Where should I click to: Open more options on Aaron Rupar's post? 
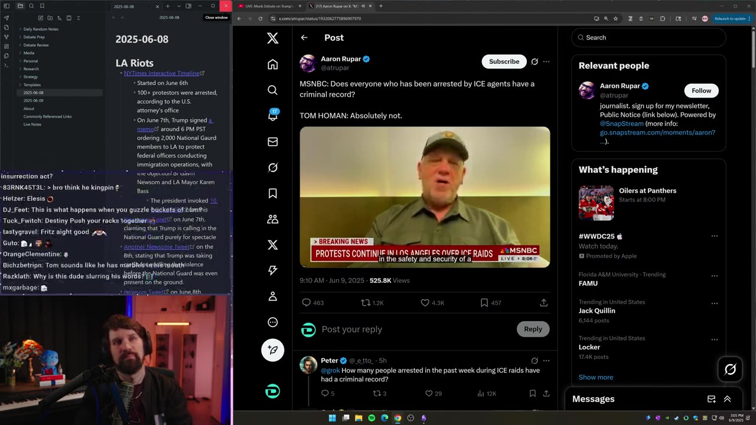coord(546,61)
